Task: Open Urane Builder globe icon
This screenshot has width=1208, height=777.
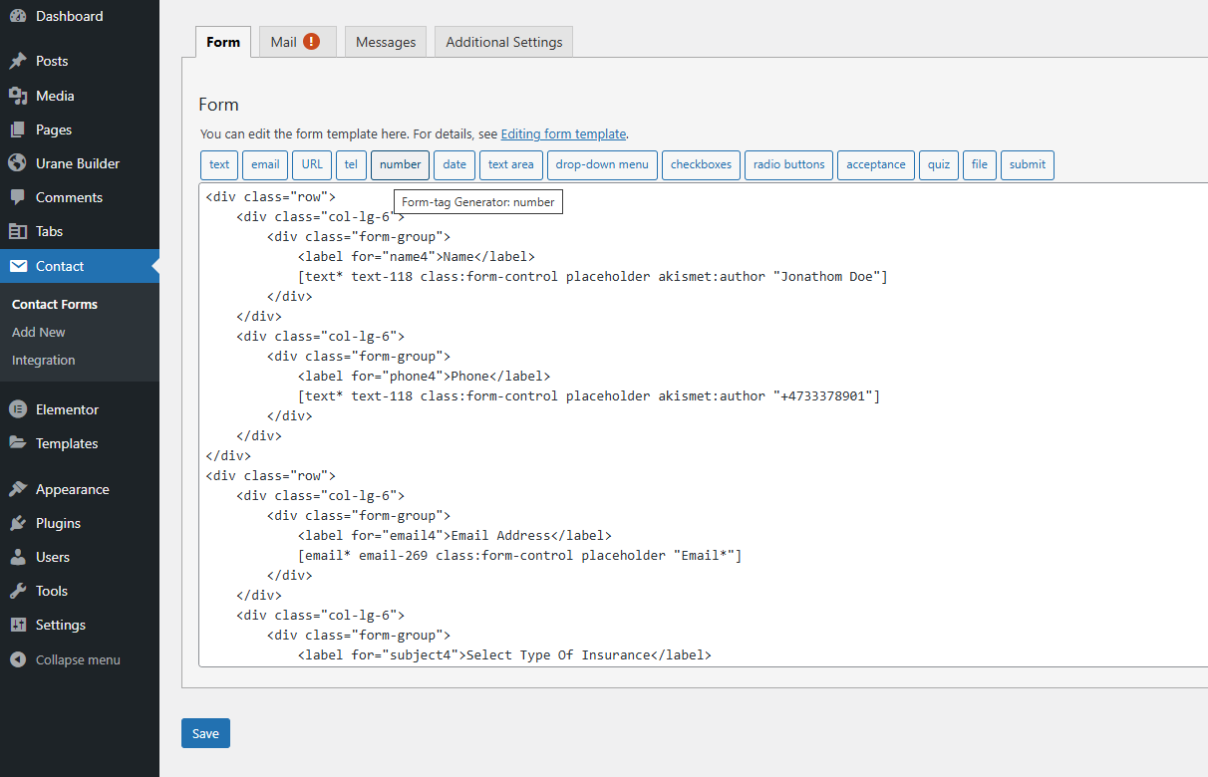Action: pyautogui.click(x=18, y=163)
